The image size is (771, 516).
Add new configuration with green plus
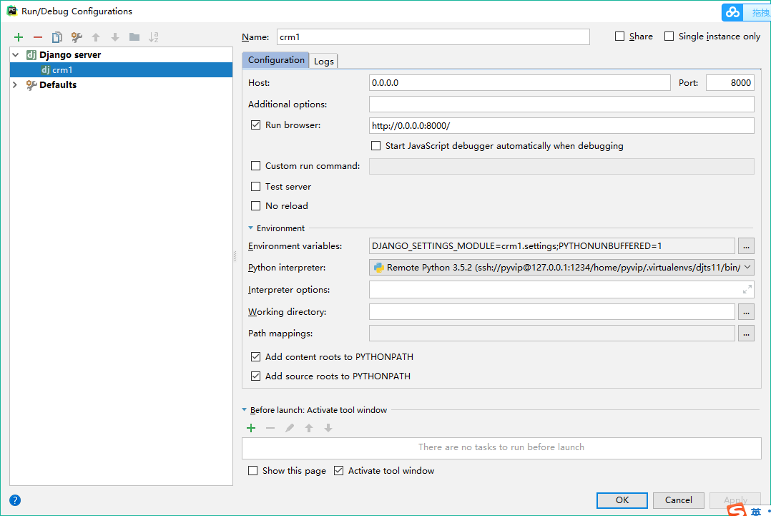click(19, 37)
